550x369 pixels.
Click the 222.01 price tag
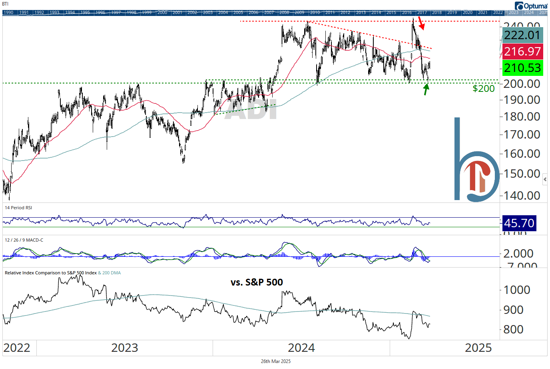[522, 35]
